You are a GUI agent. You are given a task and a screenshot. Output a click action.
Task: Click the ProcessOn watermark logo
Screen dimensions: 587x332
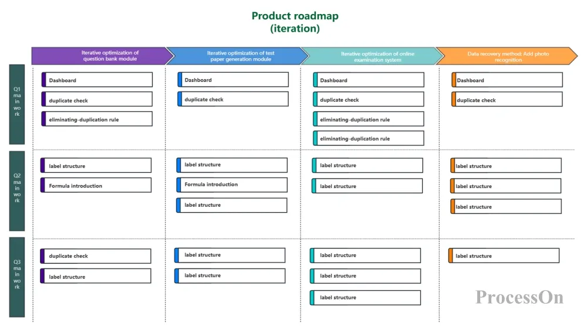click(519, 297)
